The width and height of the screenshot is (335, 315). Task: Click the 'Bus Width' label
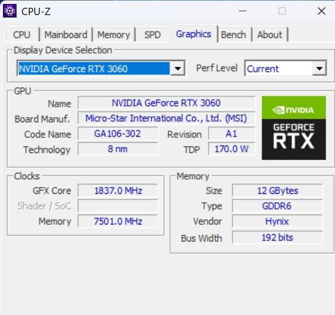click(x=201, y=238)
